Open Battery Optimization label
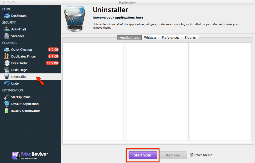This screenshot has width=255, height=163. coord(26,111)
